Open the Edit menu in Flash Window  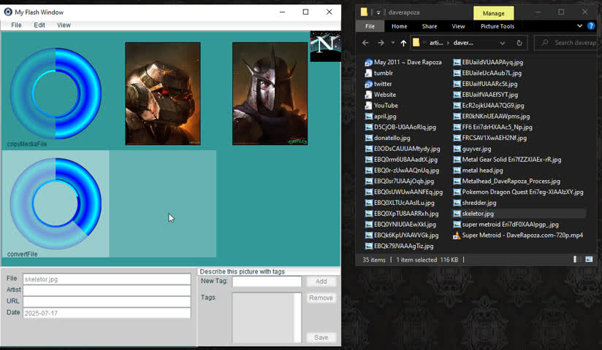click(39, 25)
